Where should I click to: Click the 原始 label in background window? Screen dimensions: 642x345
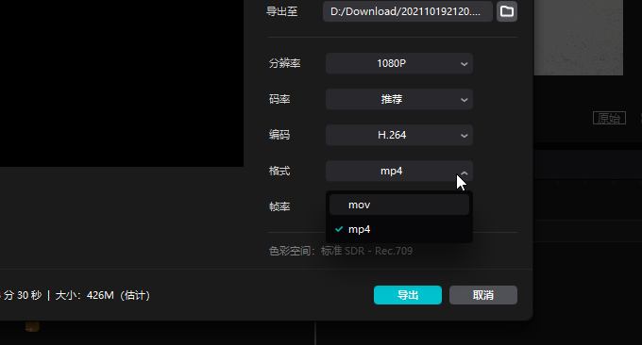(609, 118)
